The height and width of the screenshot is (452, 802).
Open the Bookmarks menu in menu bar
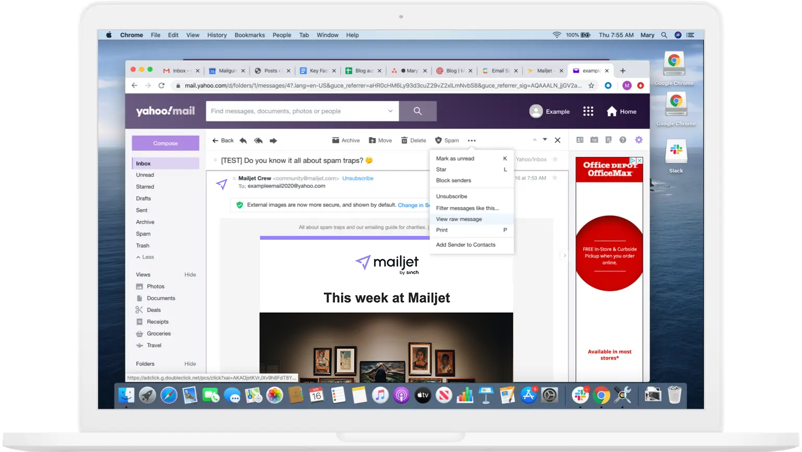point(250,35)
